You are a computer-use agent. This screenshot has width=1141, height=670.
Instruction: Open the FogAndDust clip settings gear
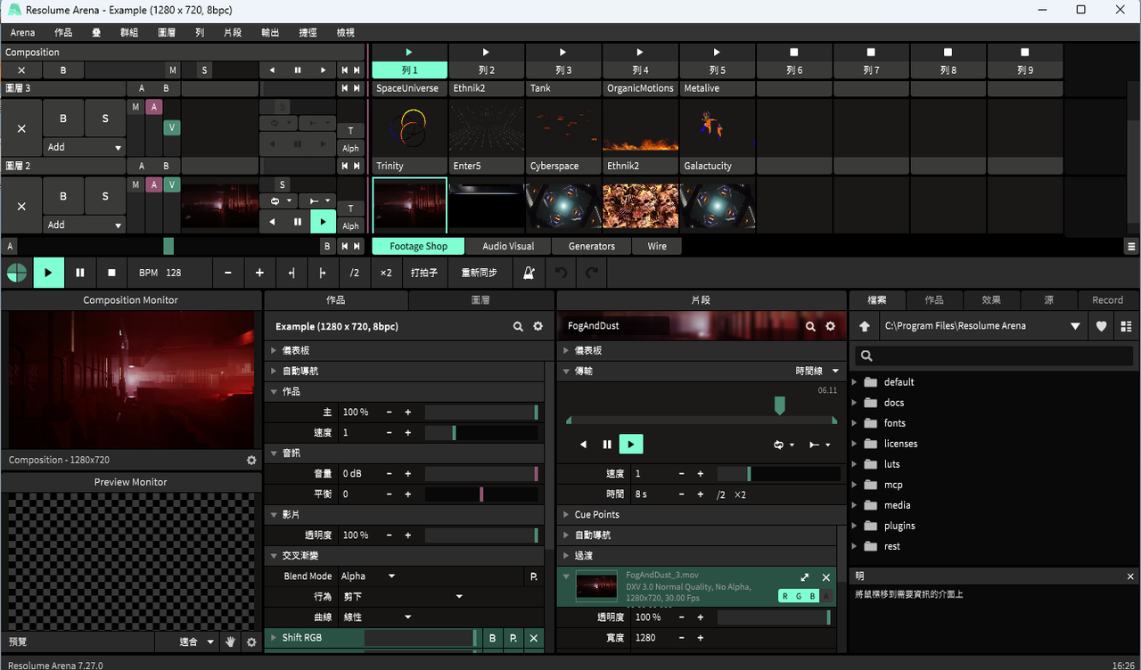(831, 327)
